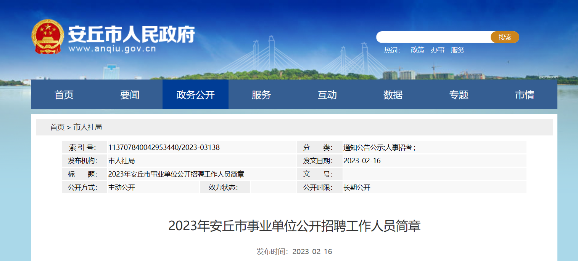
Task: Open the 市情 navigation menu item
Action: coord(525,95)
